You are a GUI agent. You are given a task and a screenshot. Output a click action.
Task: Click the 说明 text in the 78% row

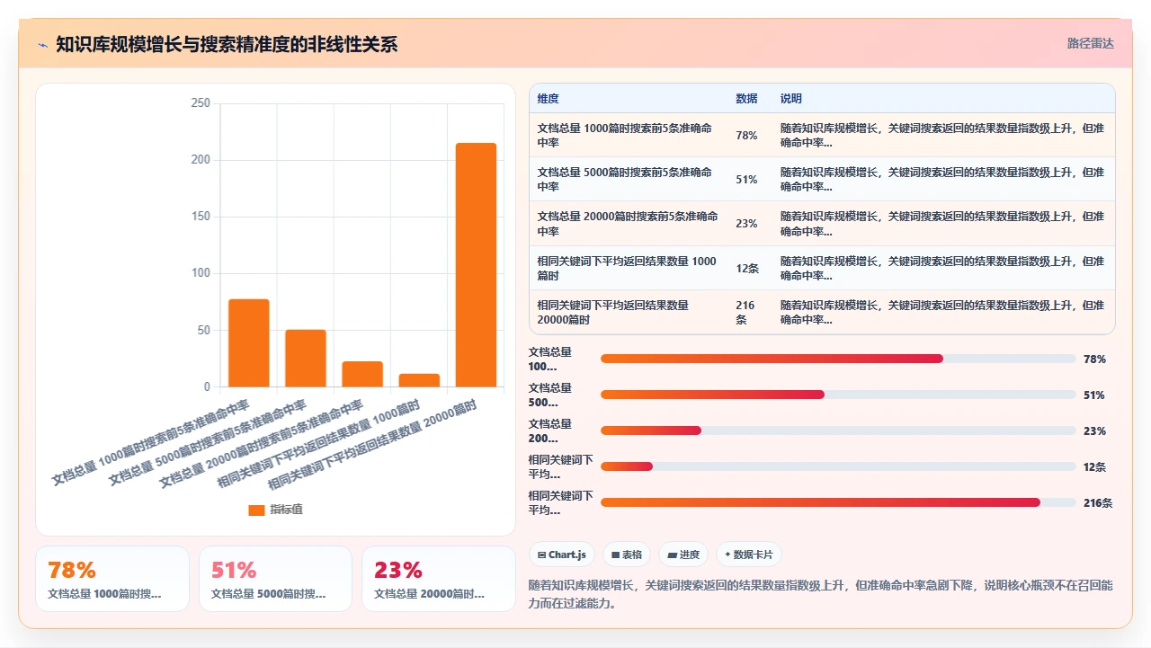(x=942, y=136)
